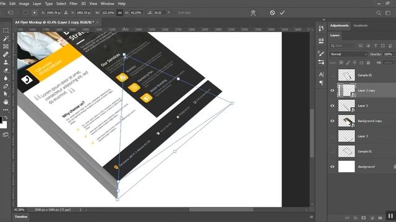The height and width of the screenshot is (222, 396).
Task: Filter layers by type layers icon
Action: click(x=376, y=46)
